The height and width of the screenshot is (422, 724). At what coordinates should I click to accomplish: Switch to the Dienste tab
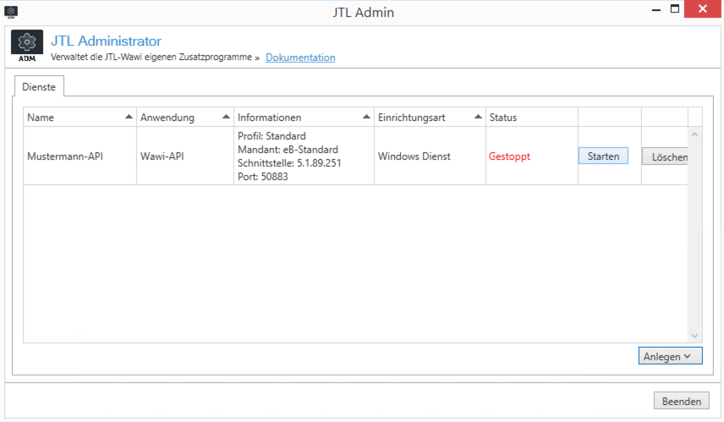(x=37, y=85)
